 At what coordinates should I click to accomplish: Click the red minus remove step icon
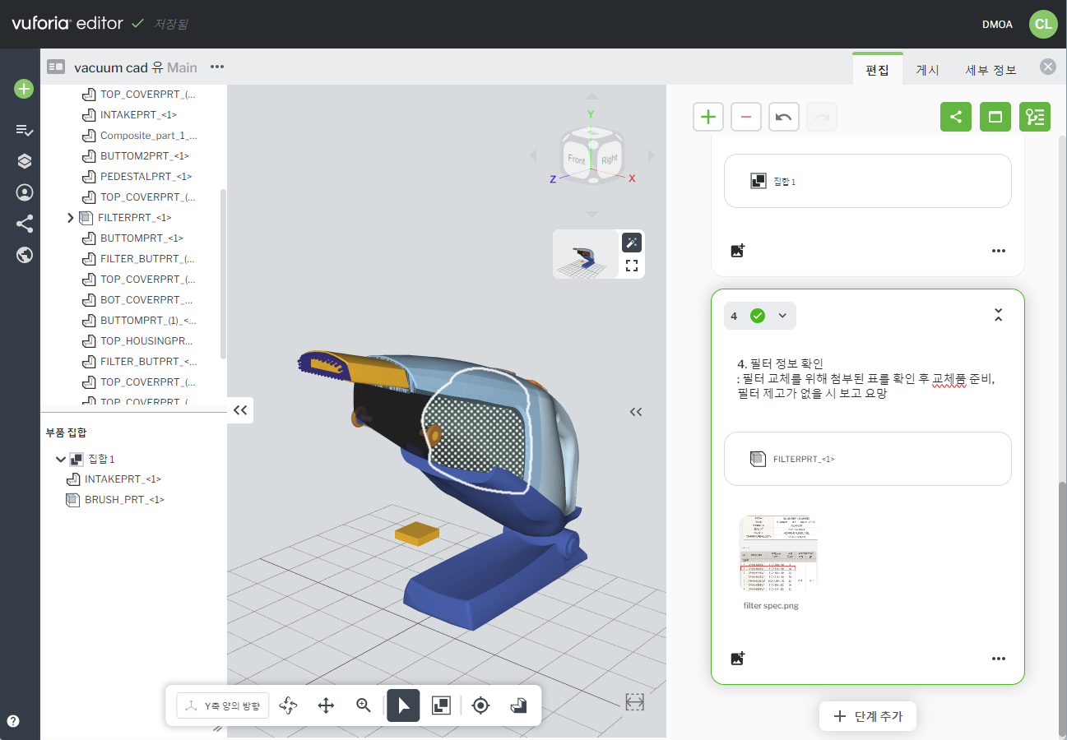tap(746, 117)
